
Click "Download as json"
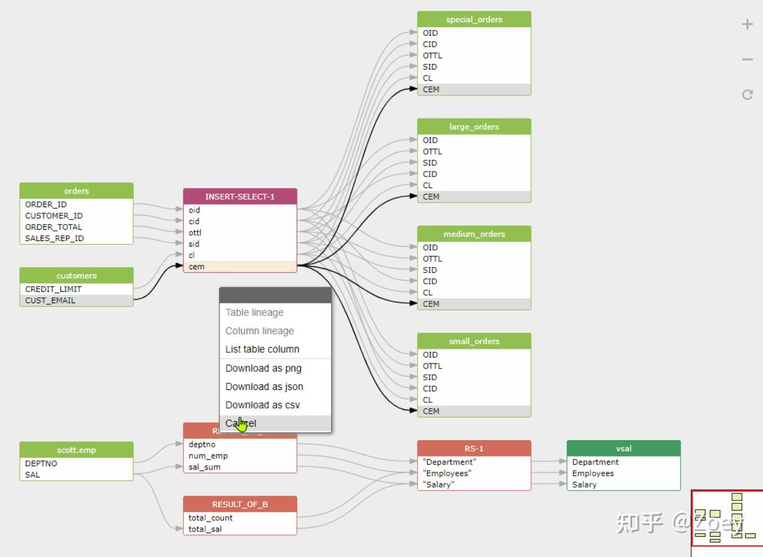(x=264, y=387)
